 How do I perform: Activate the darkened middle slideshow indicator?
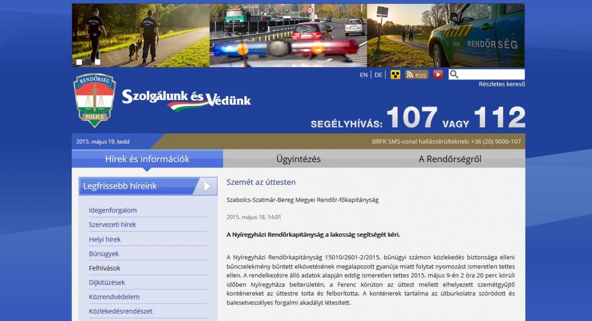(x=89, y=62)
